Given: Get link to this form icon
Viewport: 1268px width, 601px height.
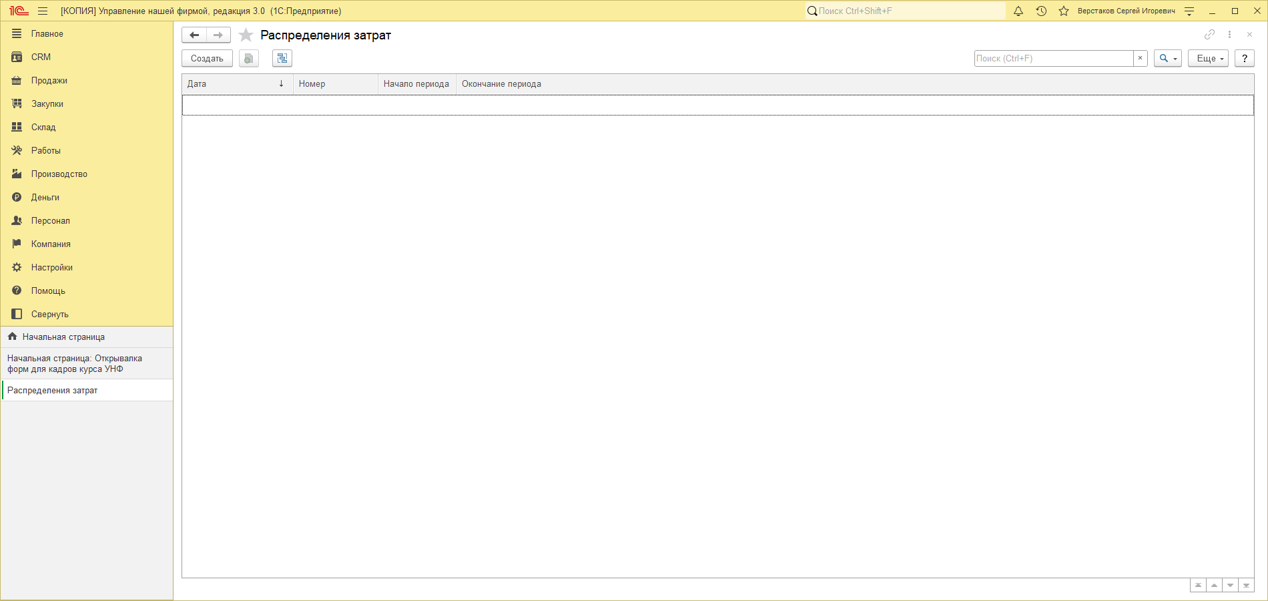Looking at the screenshot, I should [1209, 34].
